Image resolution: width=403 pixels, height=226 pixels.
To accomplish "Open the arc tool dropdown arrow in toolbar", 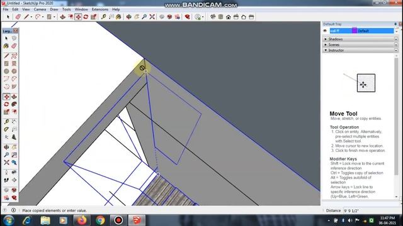I will [x=43, y=17].
